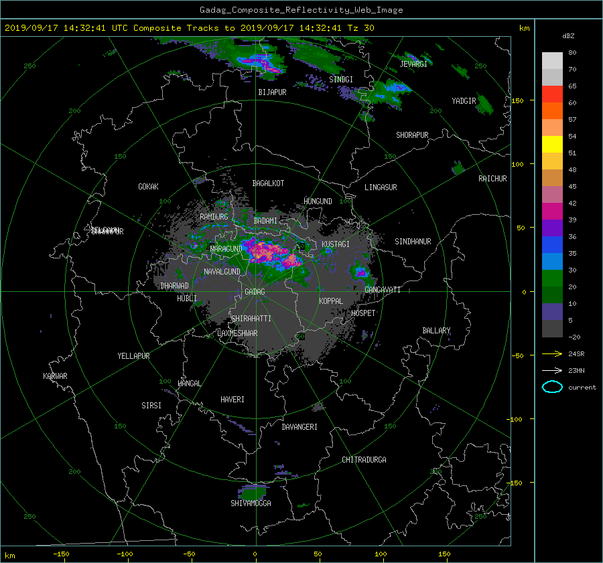Click the HOSPET city label

363,313
